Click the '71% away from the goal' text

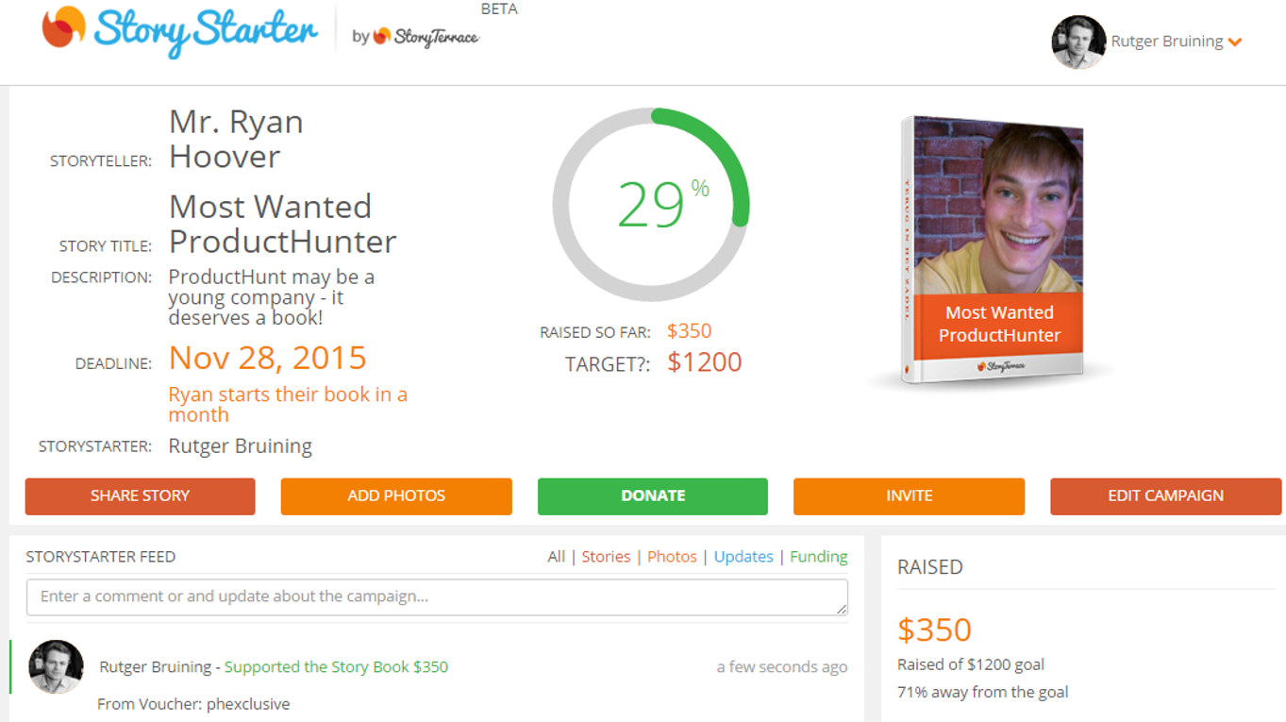click(982, 692)
